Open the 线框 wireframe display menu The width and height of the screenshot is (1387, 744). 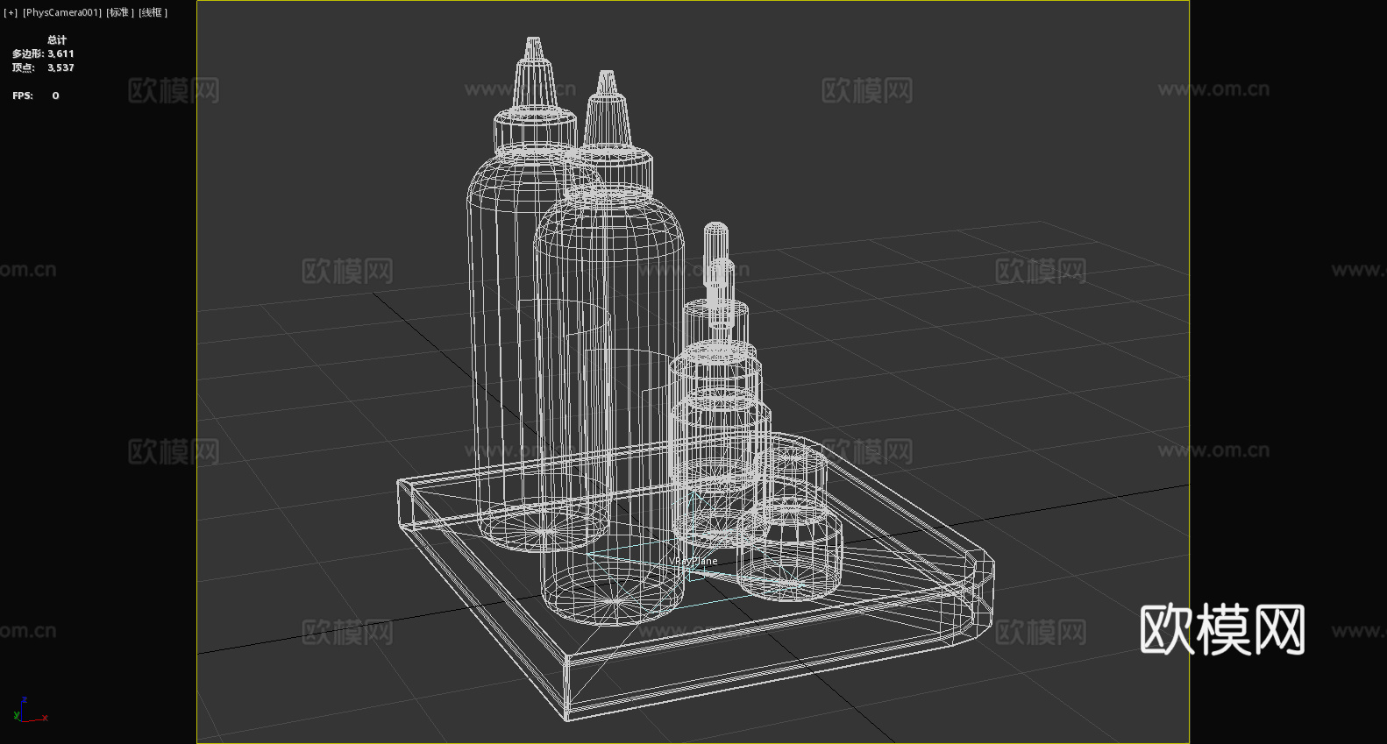click(x=153, y=12)
